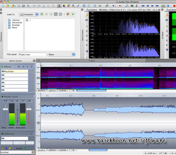Collapse the Dithering pane with fold arrows

[x=31, y=134]
